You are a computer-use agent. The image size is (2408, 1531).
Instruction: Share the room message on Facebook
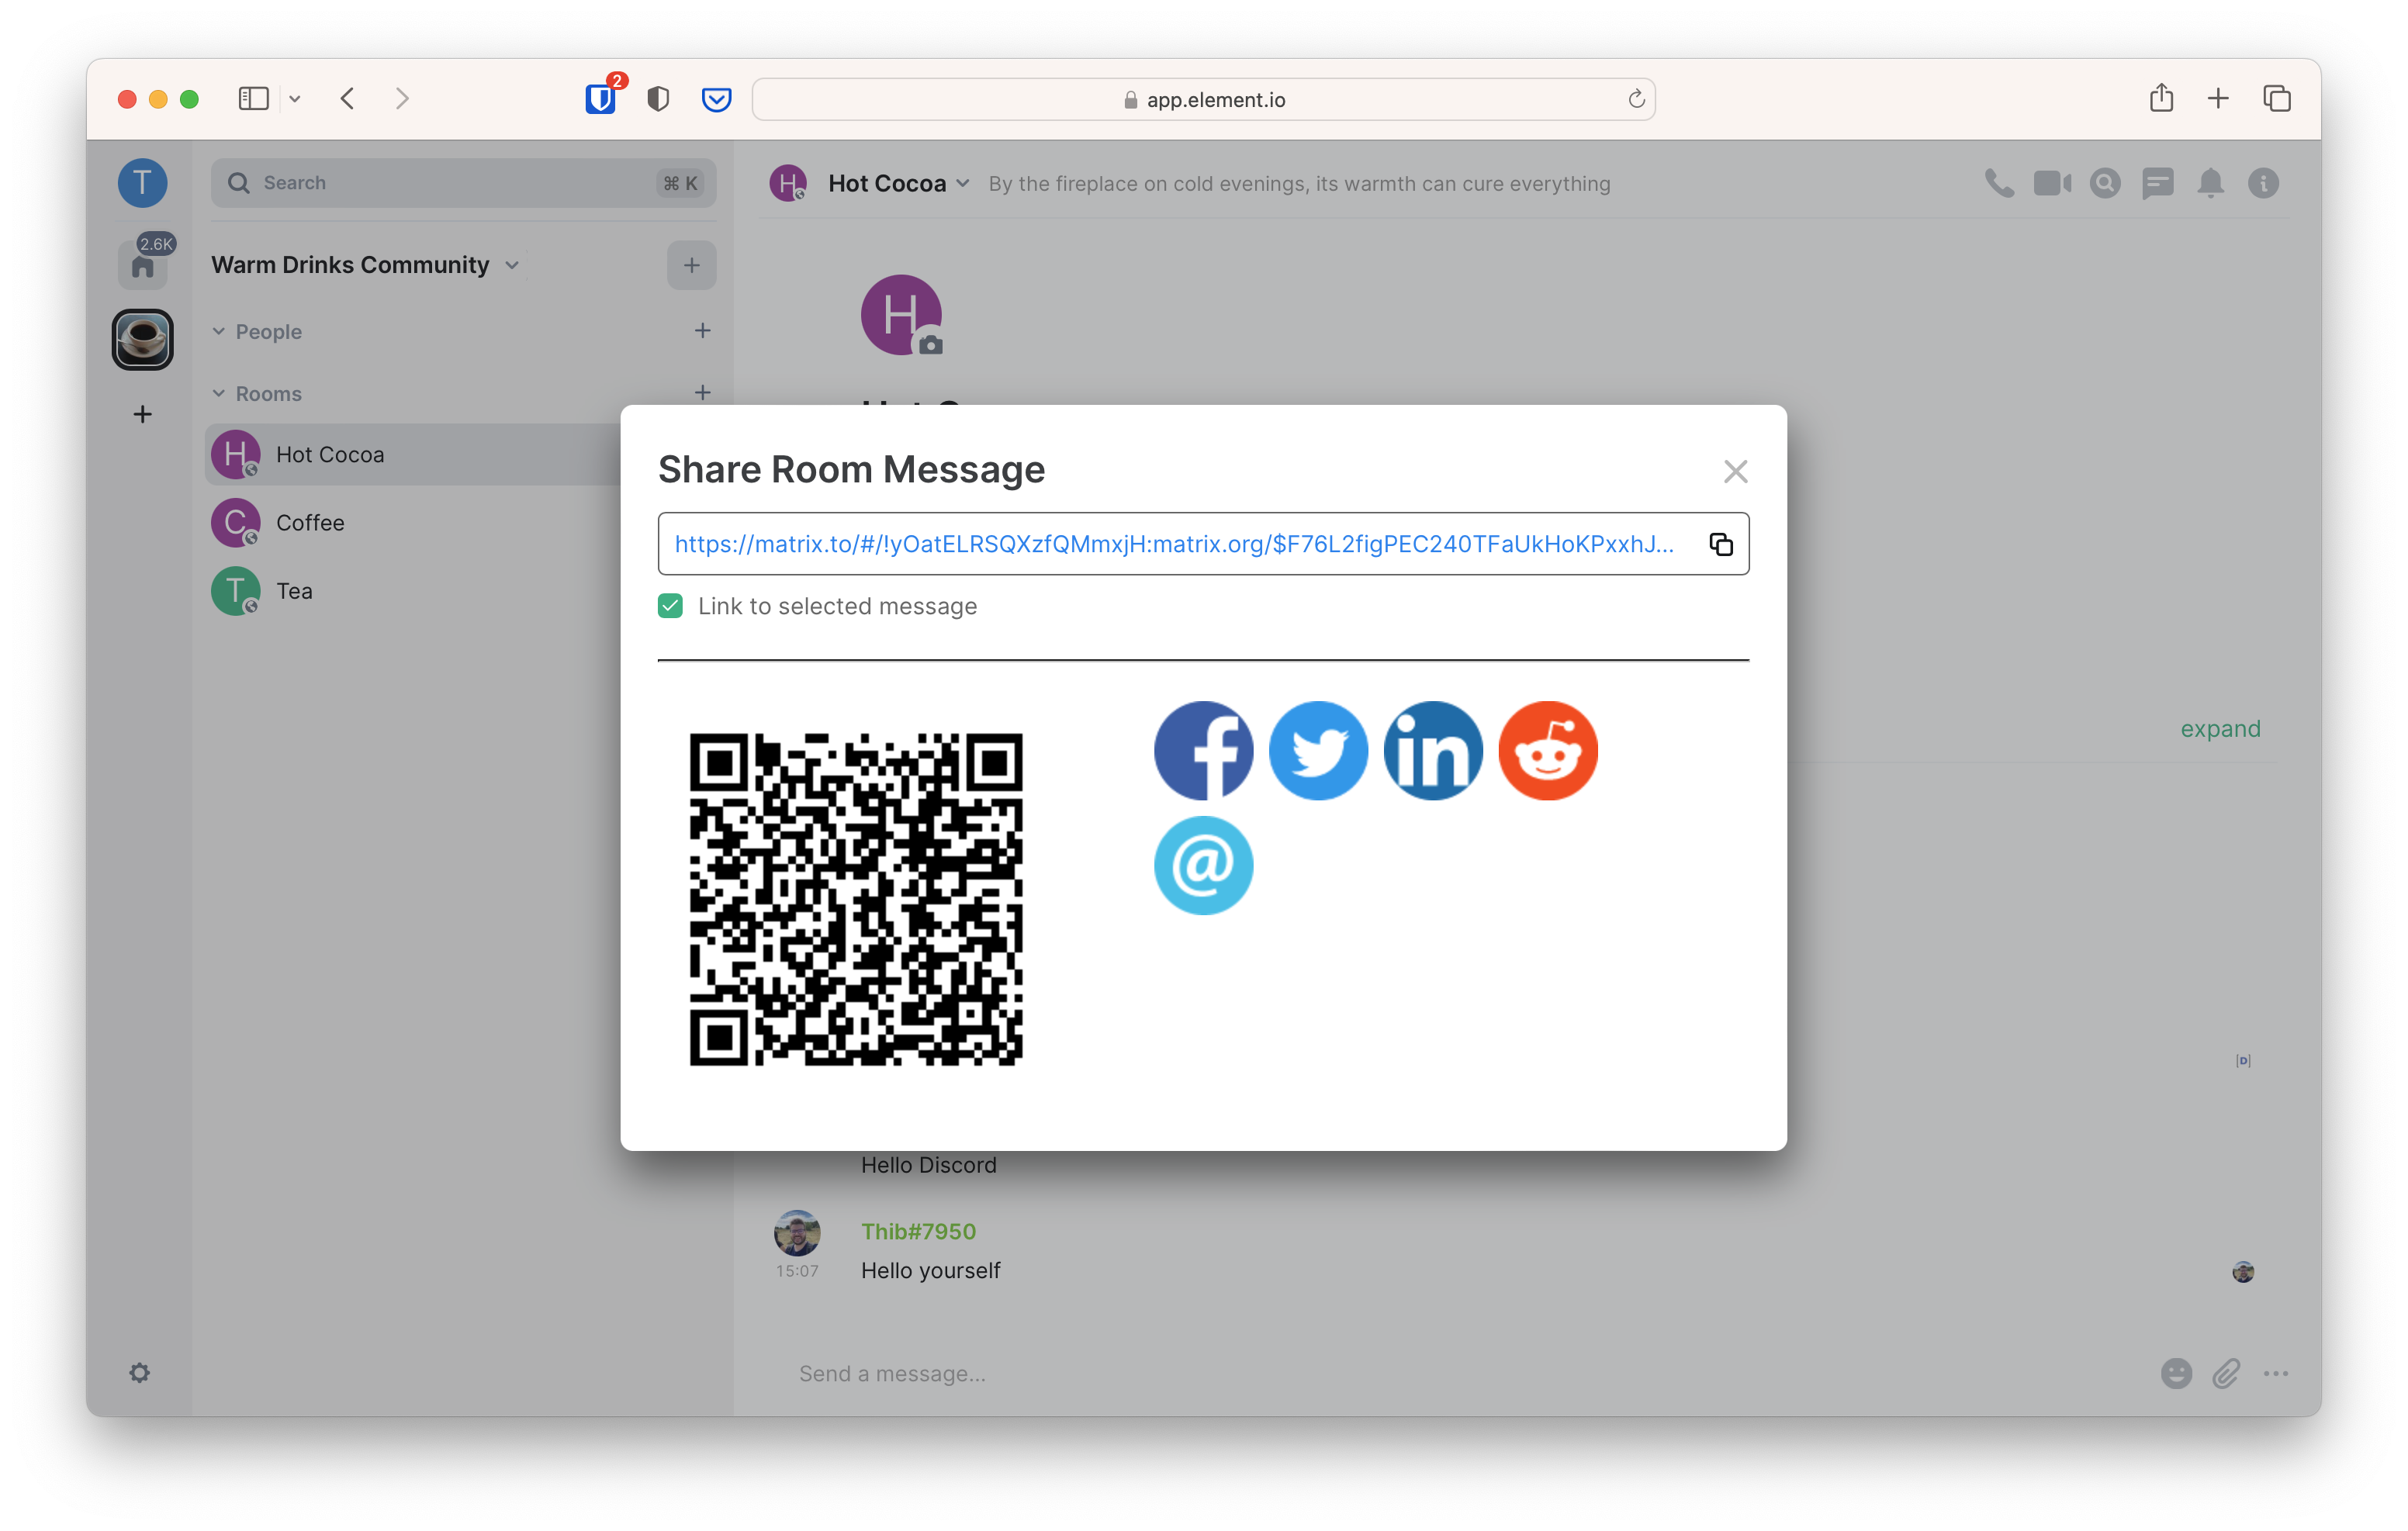coord(1203,750)
